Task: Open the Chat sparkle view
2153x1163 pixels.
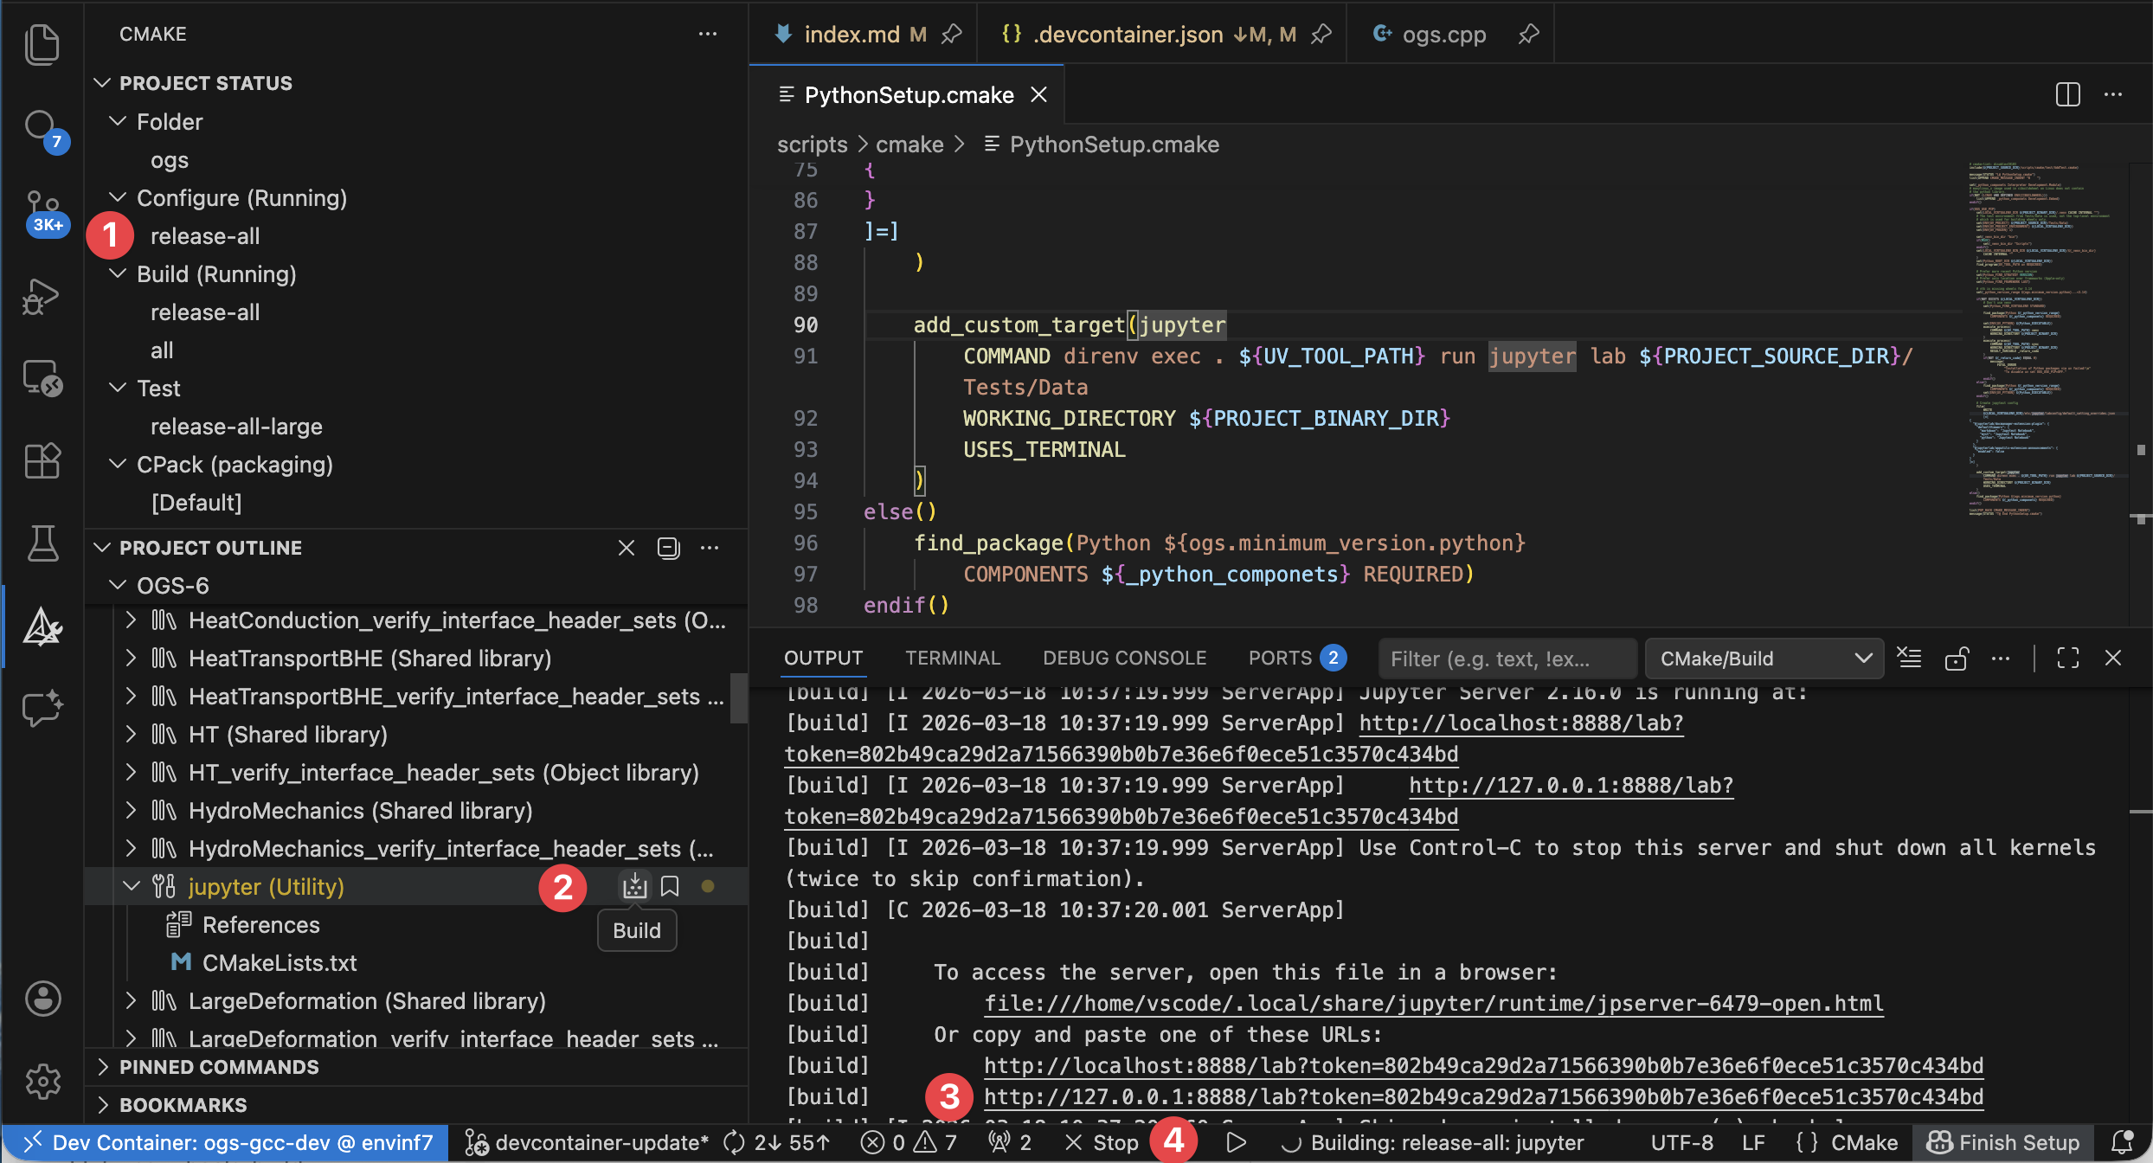Action: [42, 708]
